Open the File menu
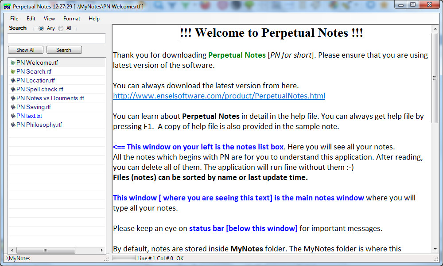This screenshot has height=266, width=443. click(x=14, y=19)
